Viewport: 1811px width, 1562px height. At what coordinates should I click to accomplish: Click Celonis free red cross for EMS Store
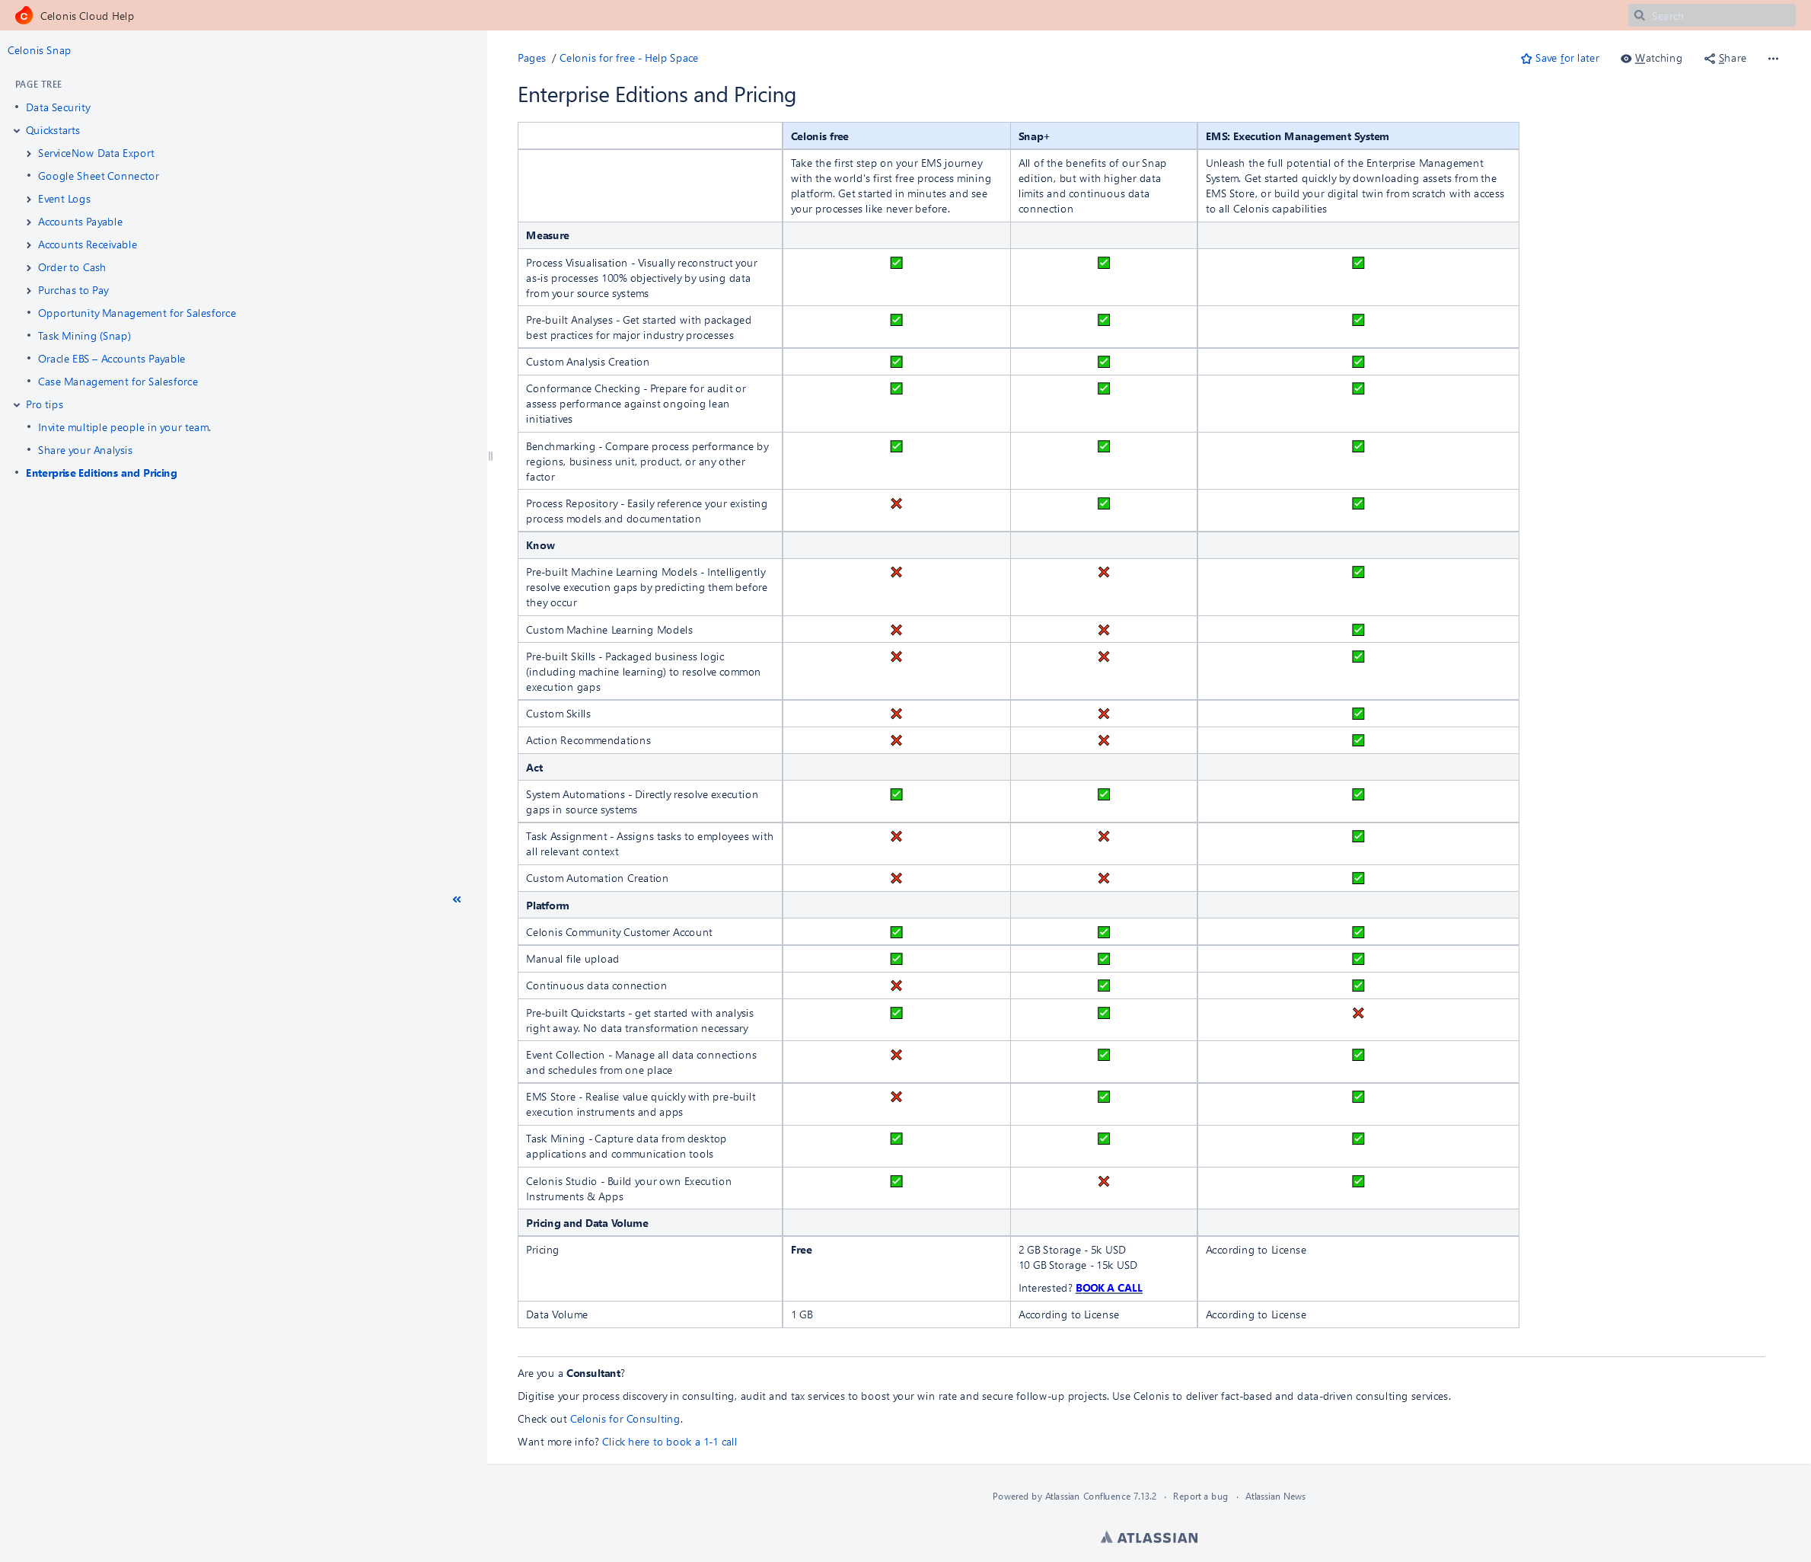[x=896, y=1097]
